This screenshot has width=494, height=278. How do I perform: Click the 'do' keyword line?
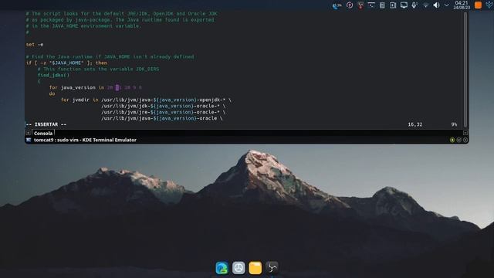coord(52,93)
